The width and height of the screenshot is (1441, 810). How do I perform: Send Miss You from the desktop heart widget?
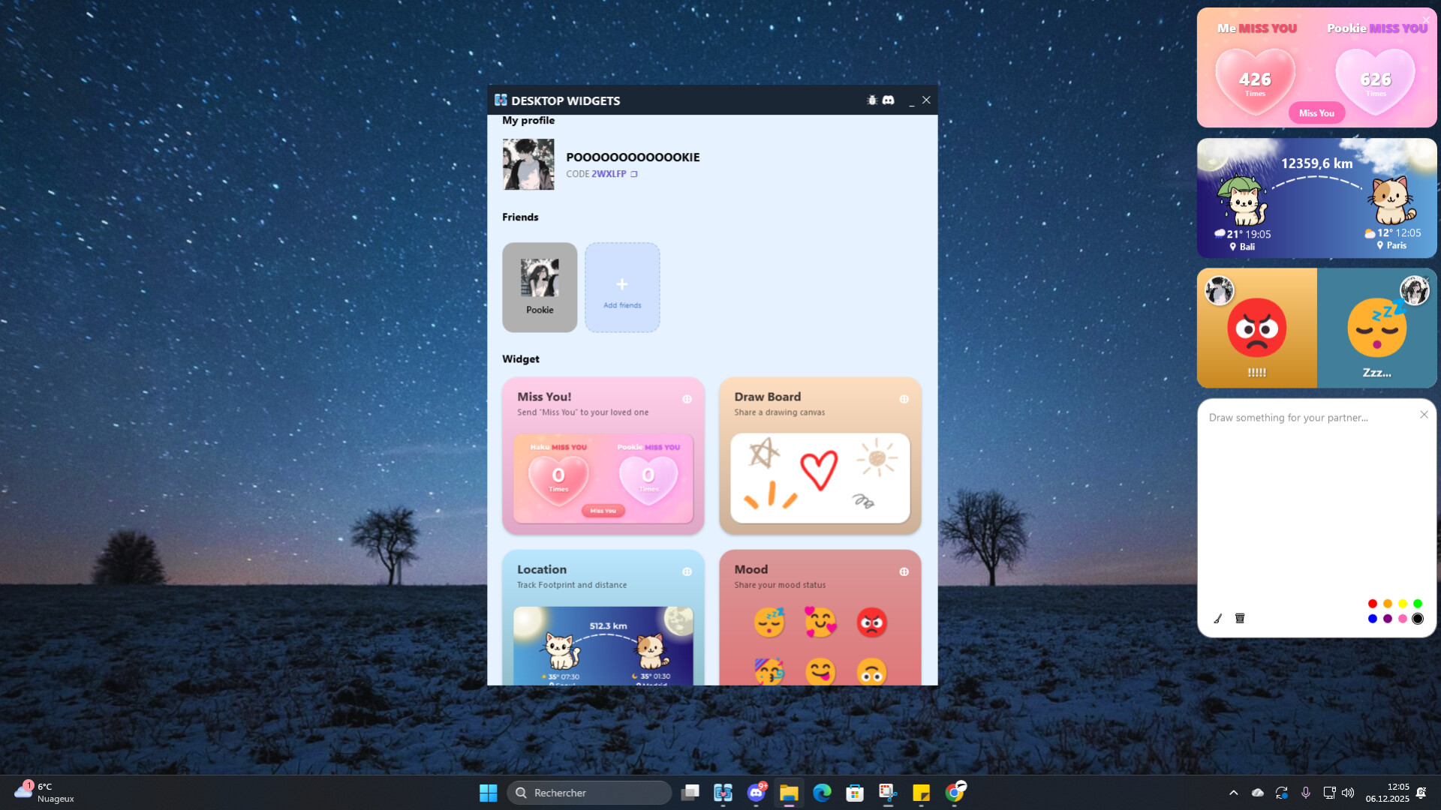1316,112
